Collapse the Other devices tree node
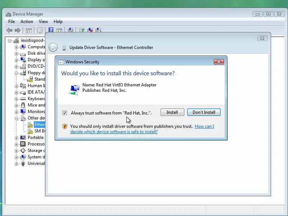Screen dimensions: 288x216 coord(16,118)
